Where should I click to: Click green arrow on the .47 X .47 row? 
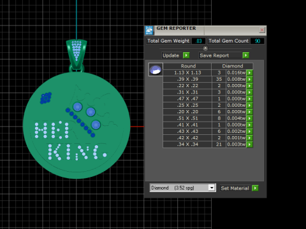(250, 99)
